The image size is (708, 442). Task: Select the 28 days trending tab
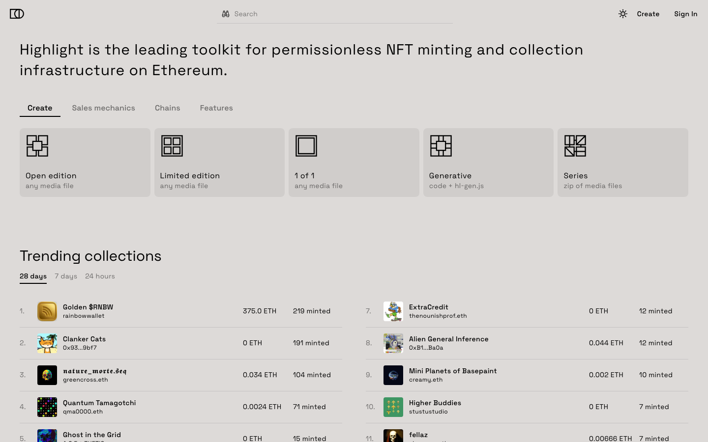(x=33, y=276)
